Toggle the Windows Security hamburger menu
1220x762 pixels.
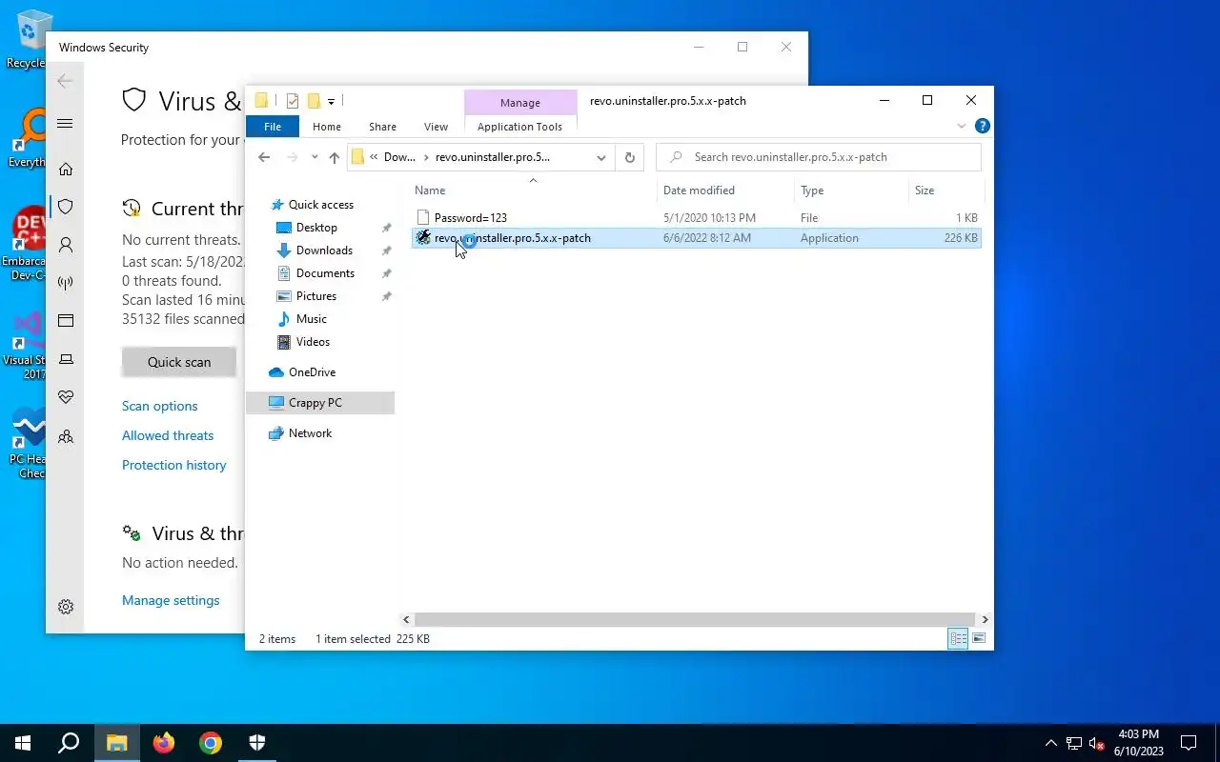pyautogui.click(x=66, y=123)
